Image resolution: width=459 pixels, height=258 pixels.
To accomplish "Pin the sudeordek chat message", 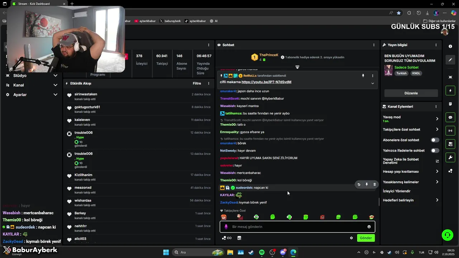I will 366,185.
